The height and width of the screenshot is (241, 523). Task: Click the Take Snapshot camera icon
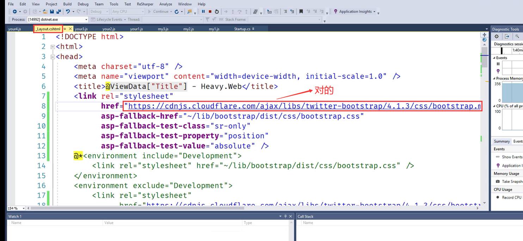498,181
